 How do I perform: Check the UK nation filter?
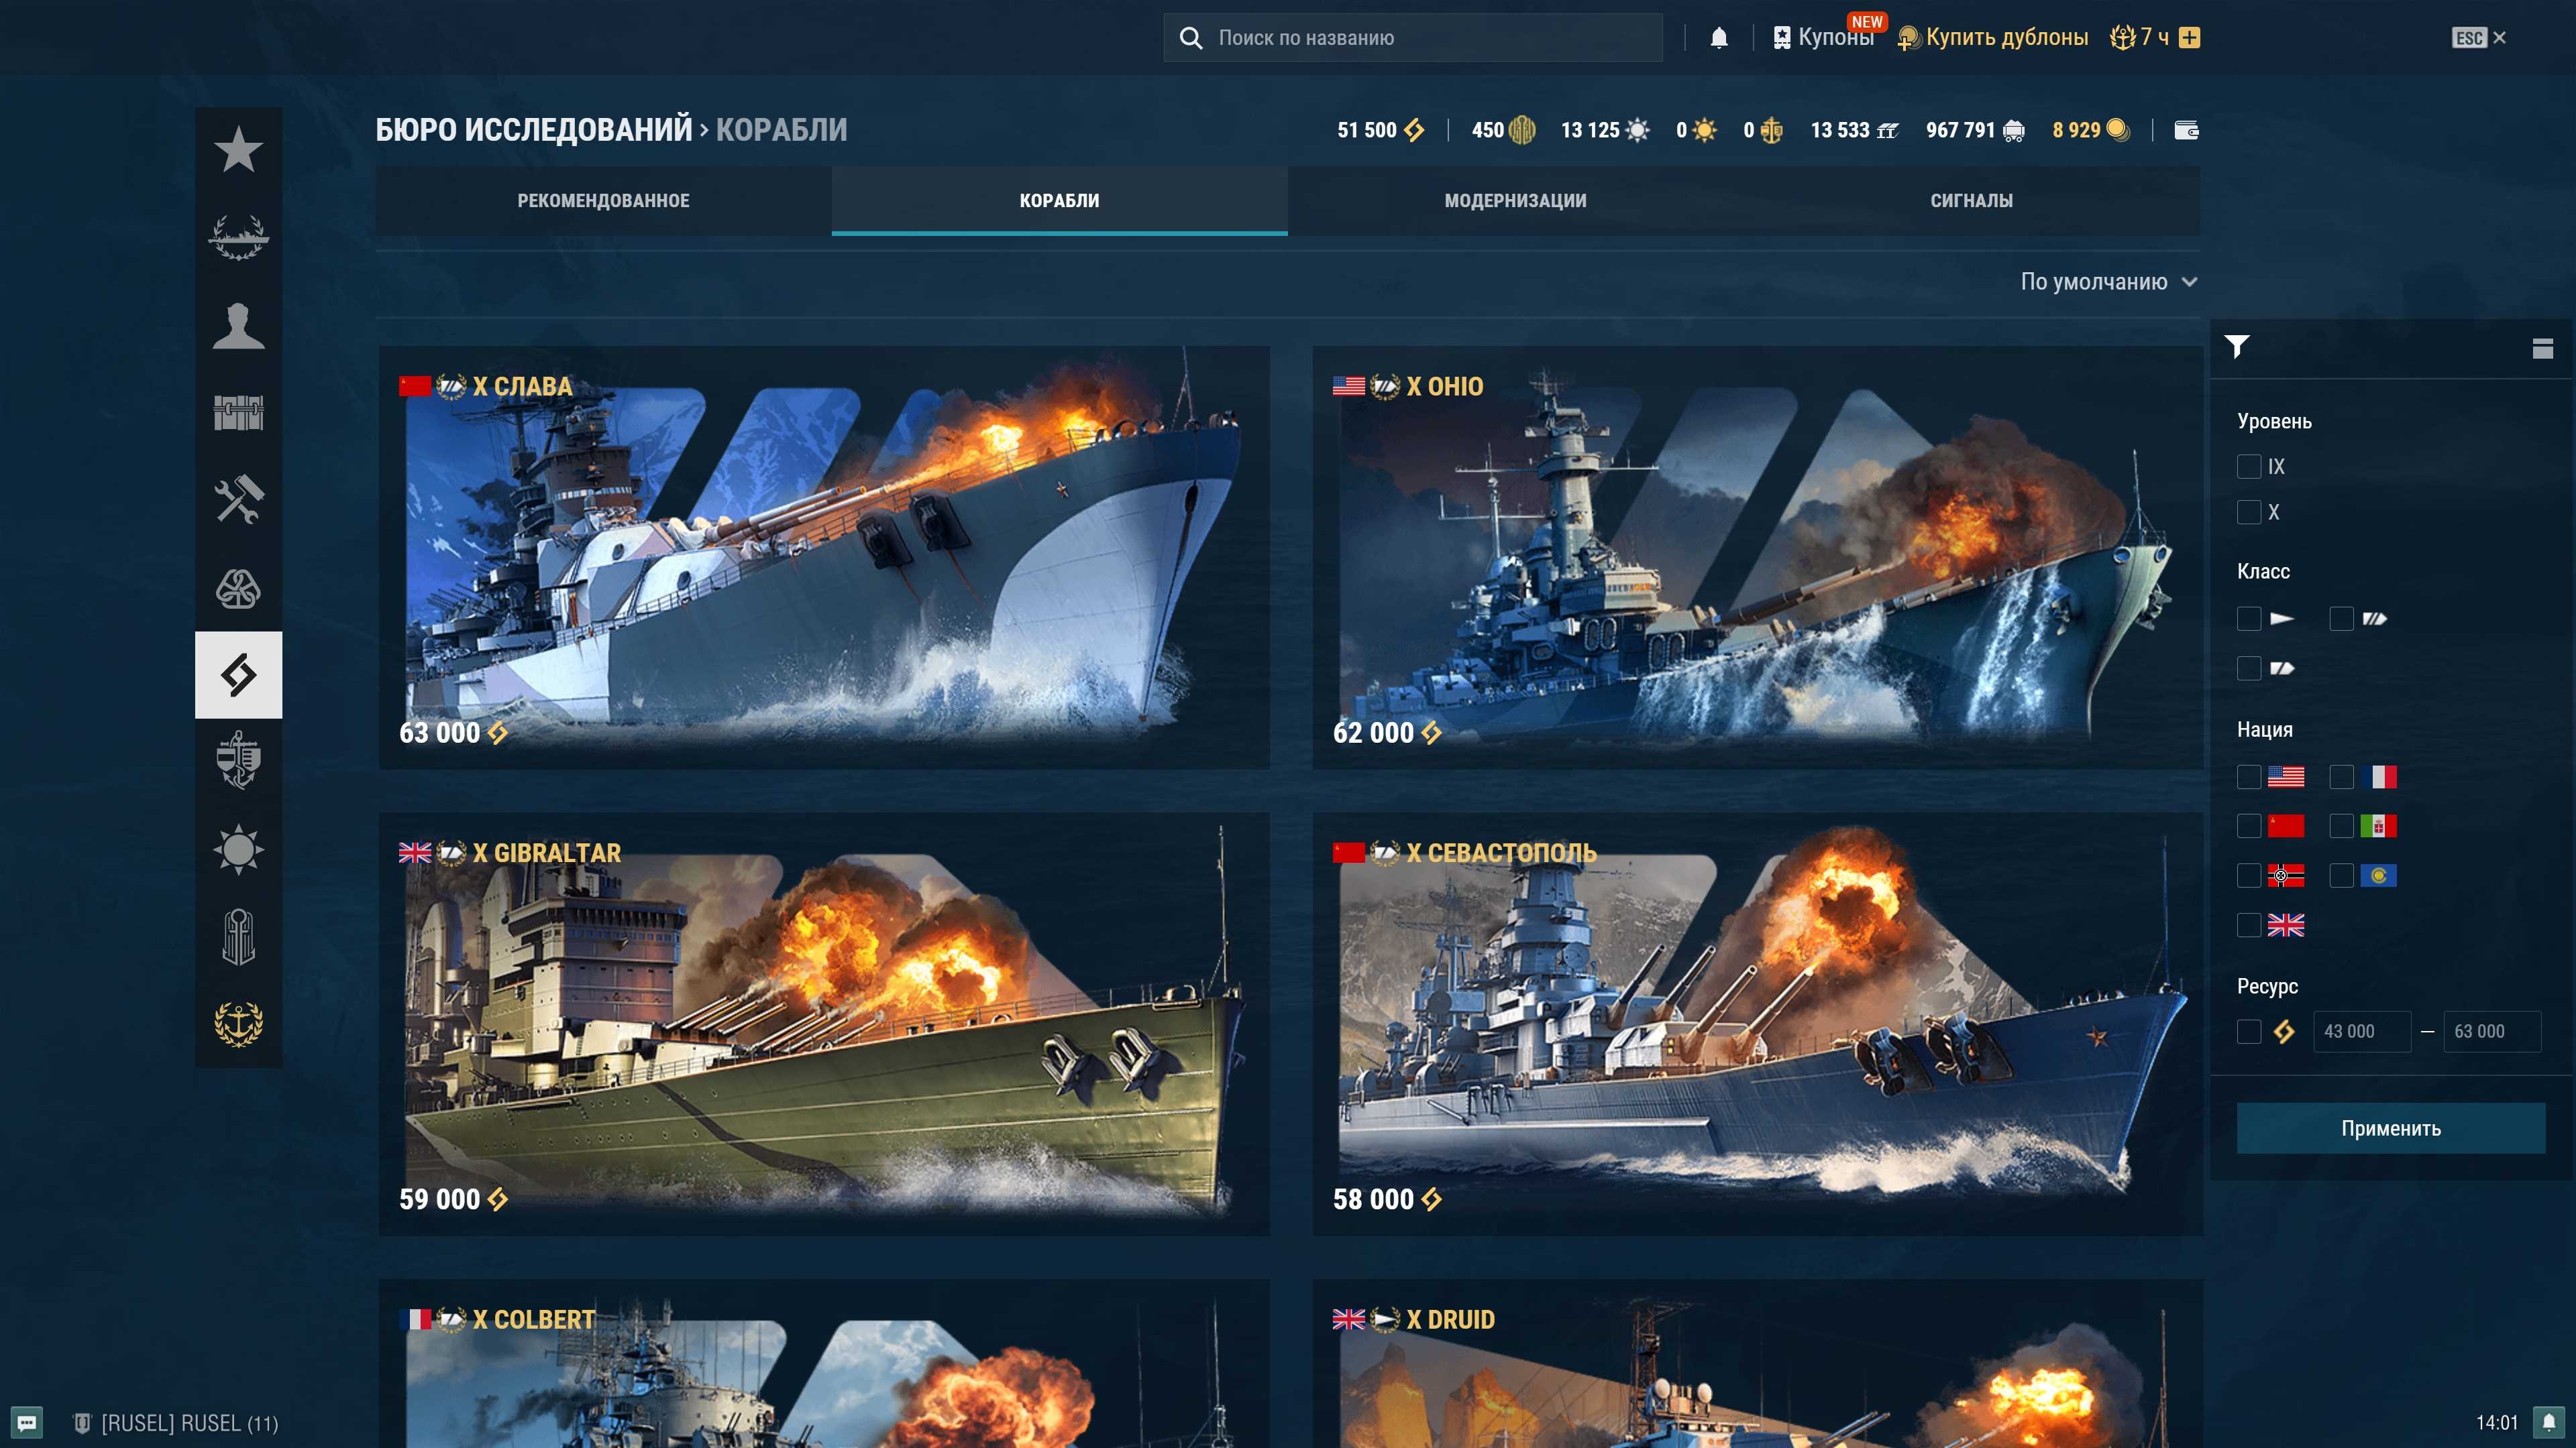[2248, 925]
